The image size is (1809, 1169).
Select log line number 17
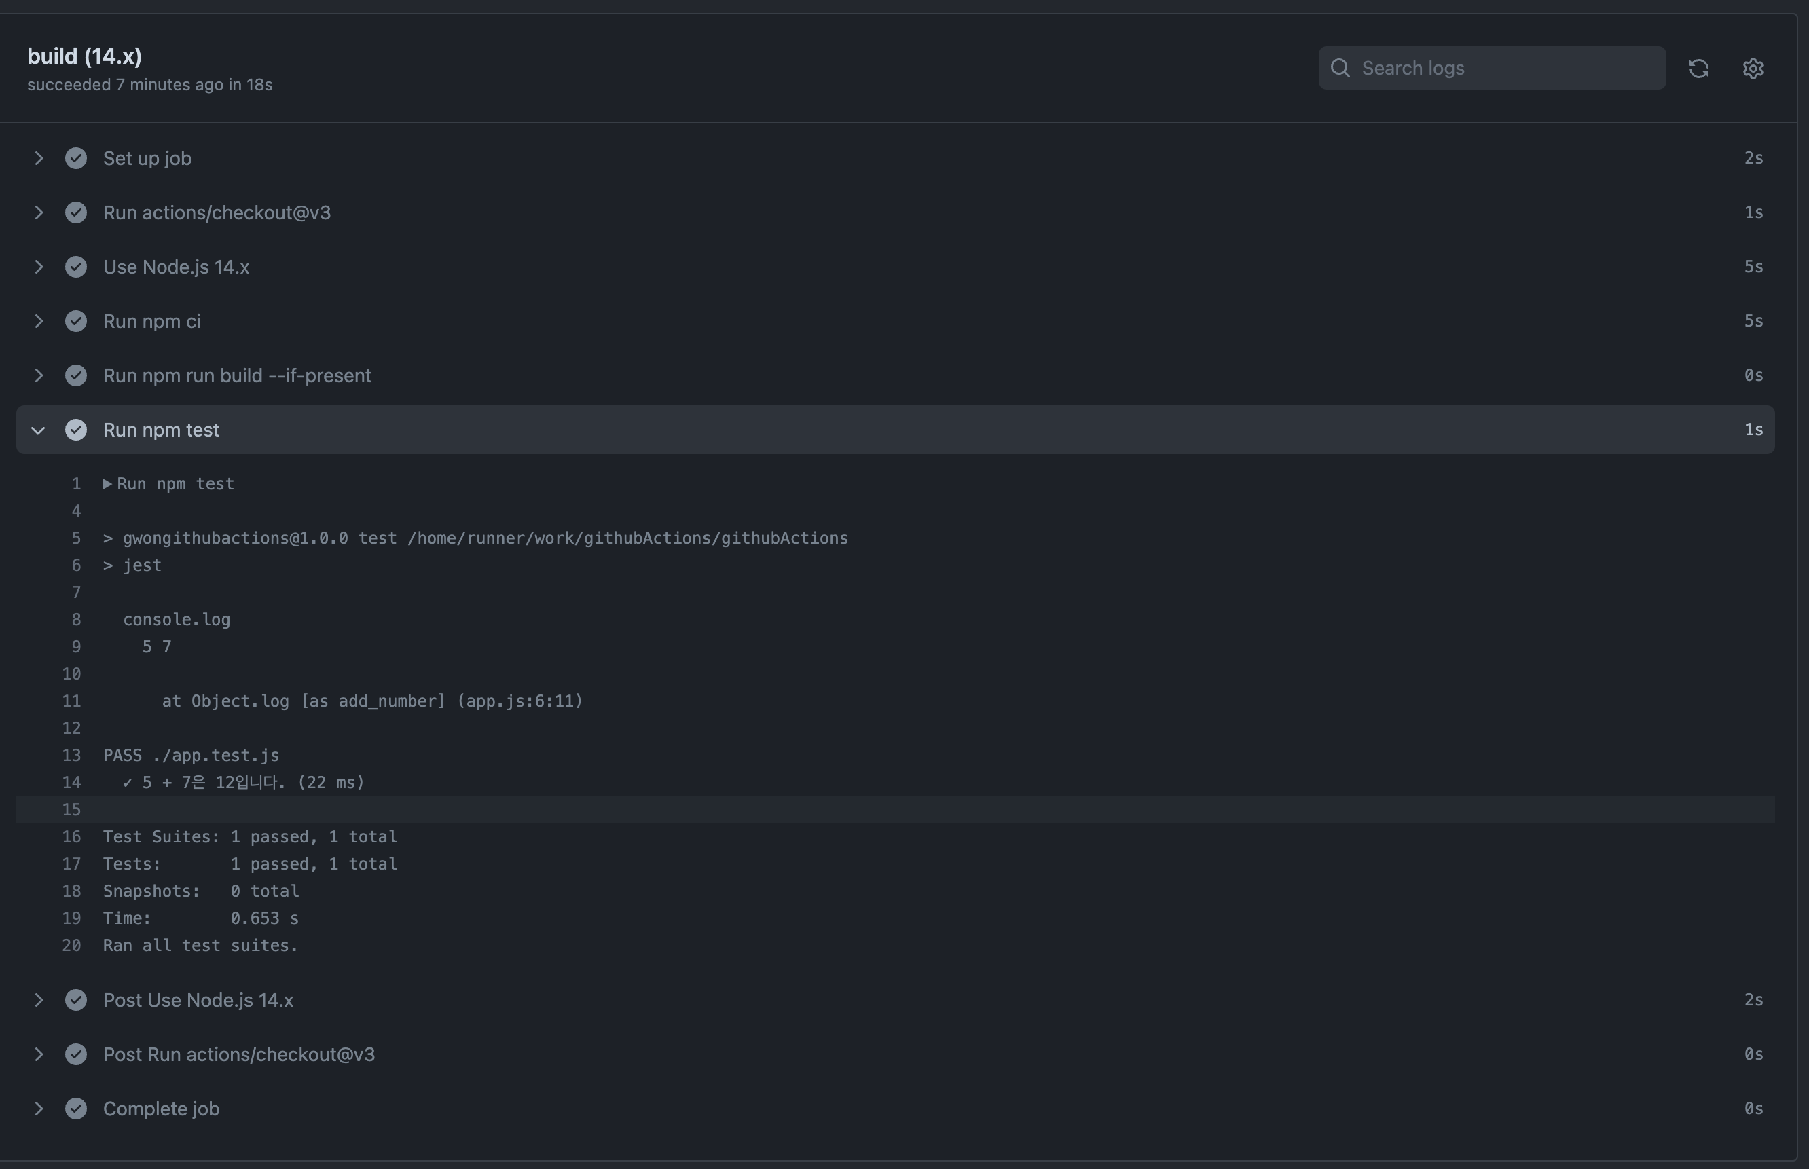pyautogui.click(x=71, y=864)
